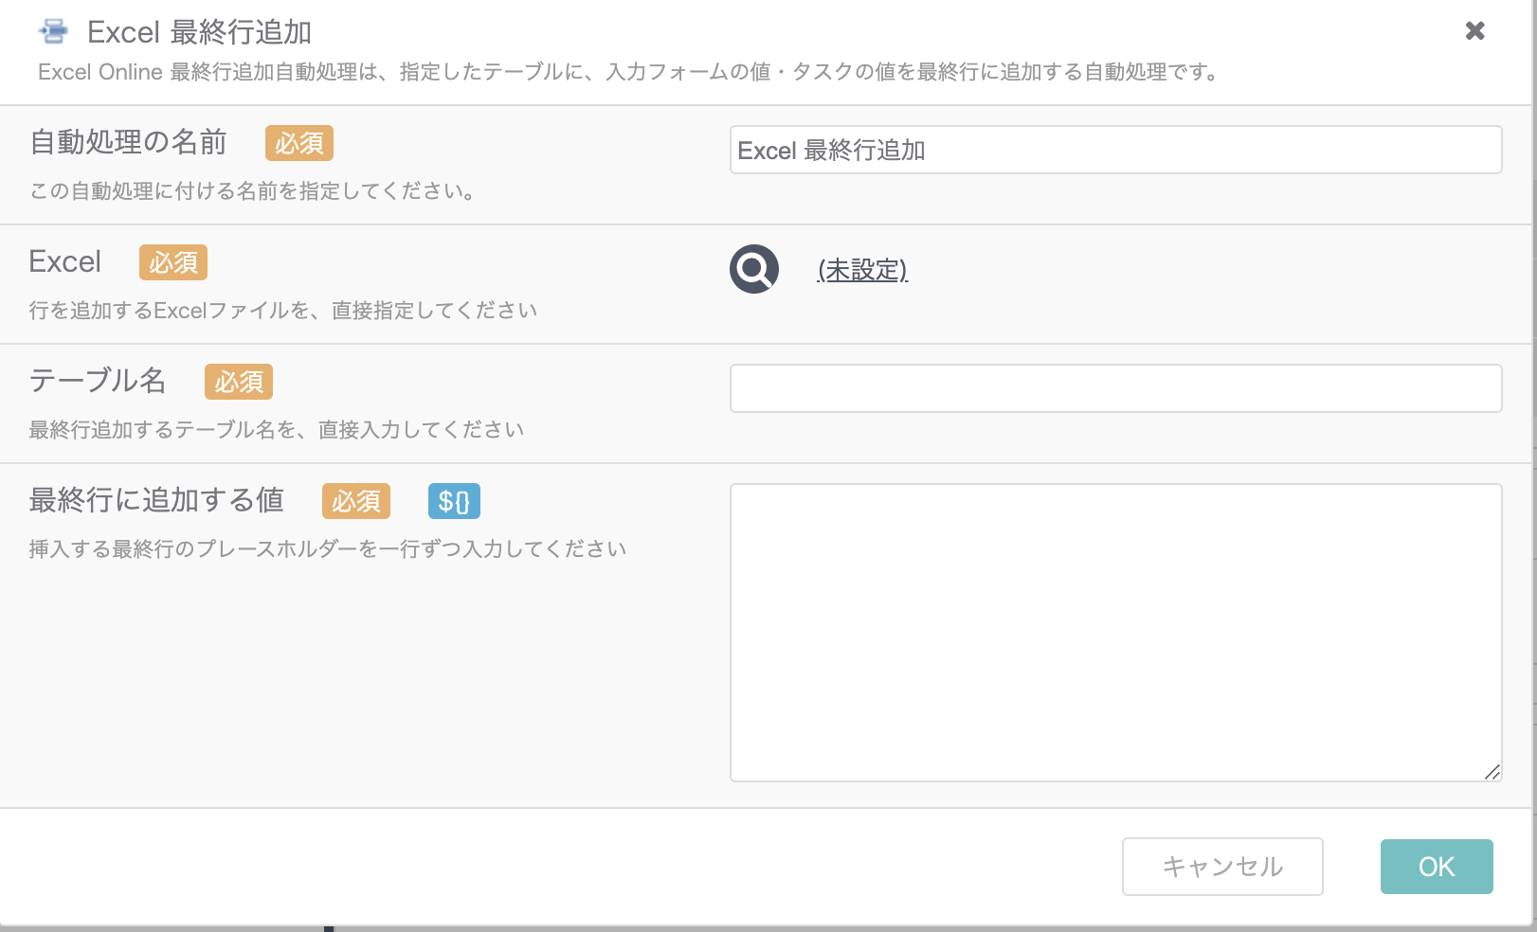Image resolution: width=1537 pixels, height=932 pixels.
Task: Click the description starting Excel Online 最終行追加自動処理は
Action: (630, 72)
